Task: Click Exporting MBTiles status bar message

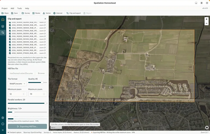Action: click(x=113, y=132)
